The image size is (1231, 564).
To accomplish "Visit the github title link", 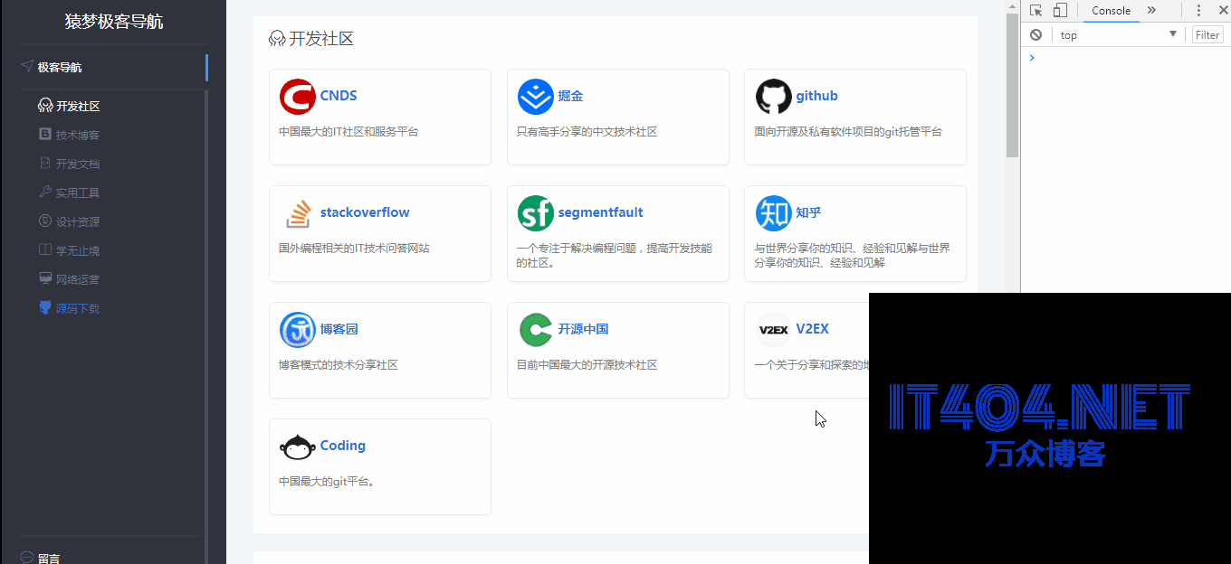I will click(x=817, y=96).
